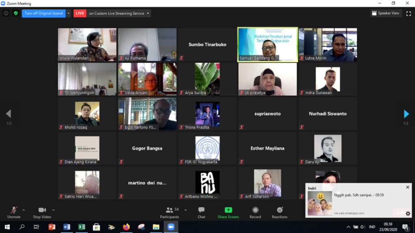The height and width of the screenshot is (233, 415).
Task: Select Artbanu Wishnu BANU logo tile
Action: tap(207, 183)
